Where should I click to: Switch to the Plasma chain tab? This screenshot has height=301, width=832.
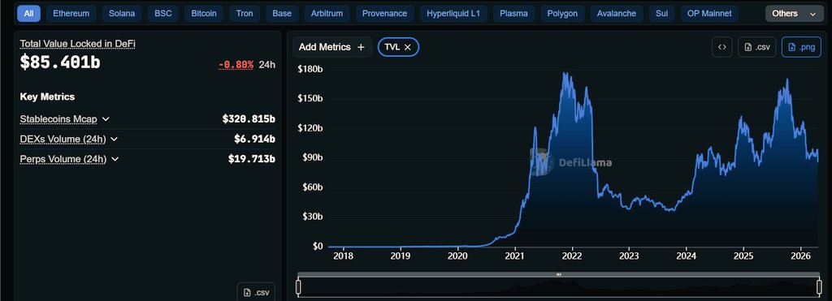click(x=514, y=14)
